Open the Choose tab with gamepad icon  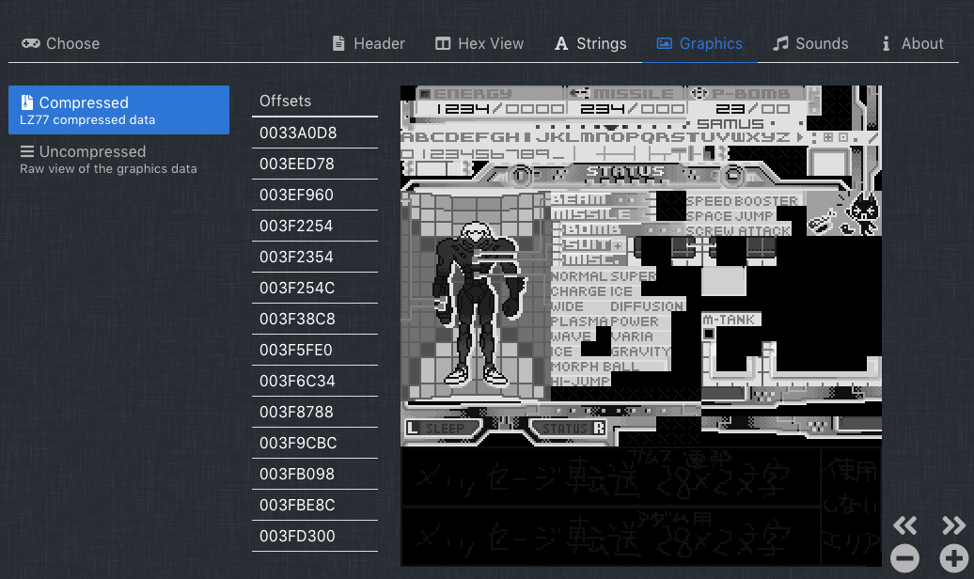coord(60,43)
